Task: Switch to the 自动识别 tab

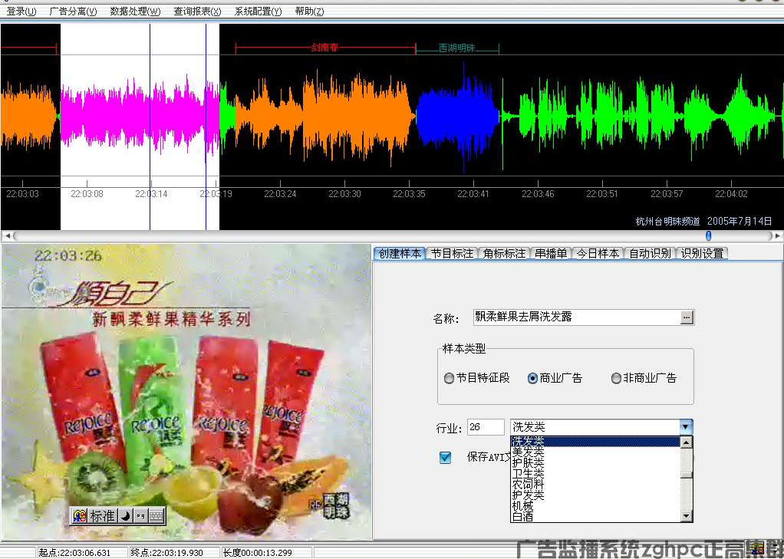Action: [x=650, y=254]
